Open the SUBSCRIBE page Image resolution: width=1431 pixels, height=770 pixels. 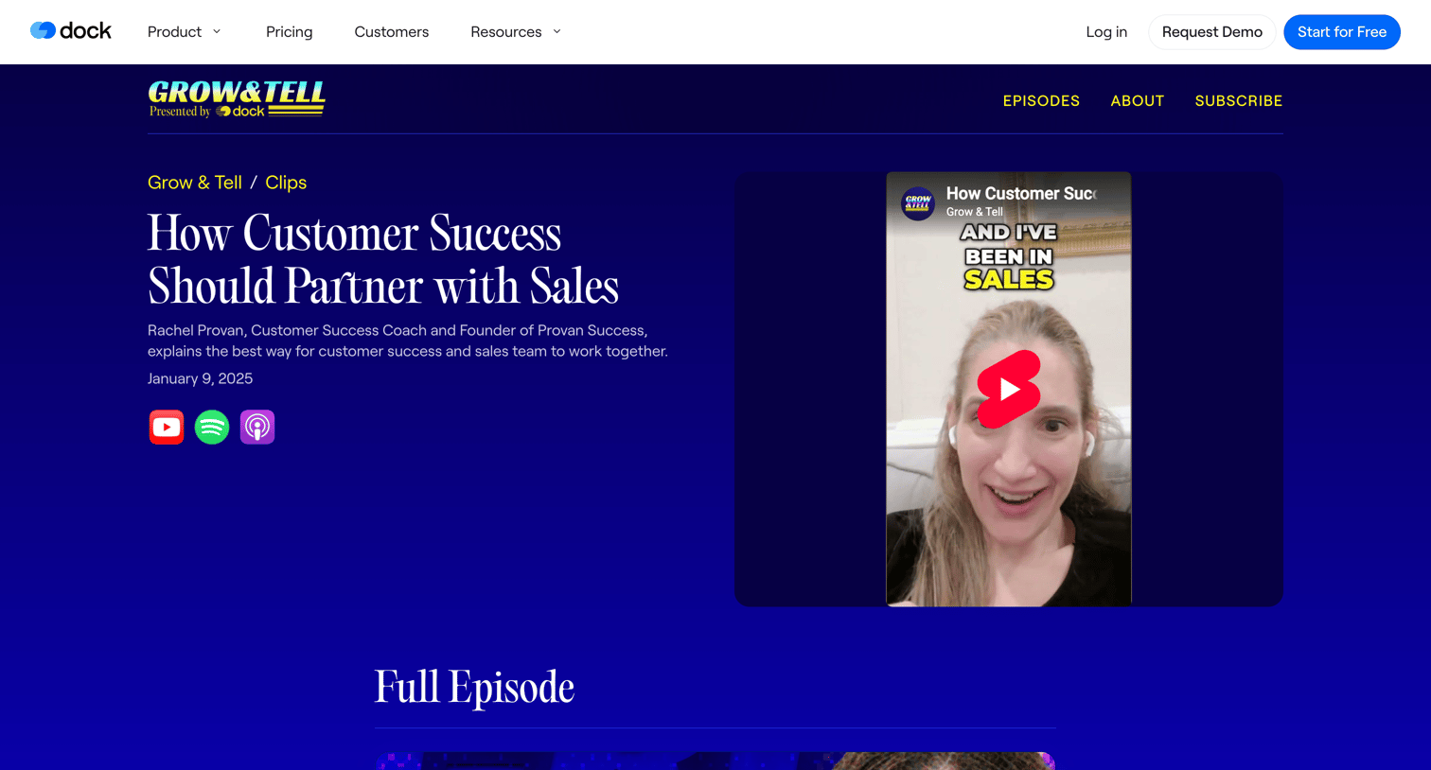click(1239, 100)
